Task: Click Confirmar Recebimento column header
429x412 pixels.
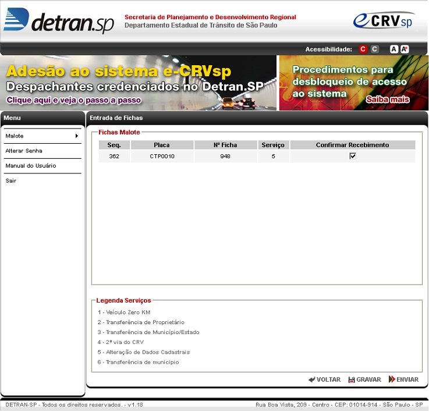Action: (353, 145)
